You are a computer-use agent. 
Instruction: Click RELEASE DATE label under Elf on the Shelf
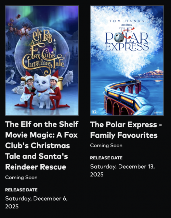[x=21, y=190]
